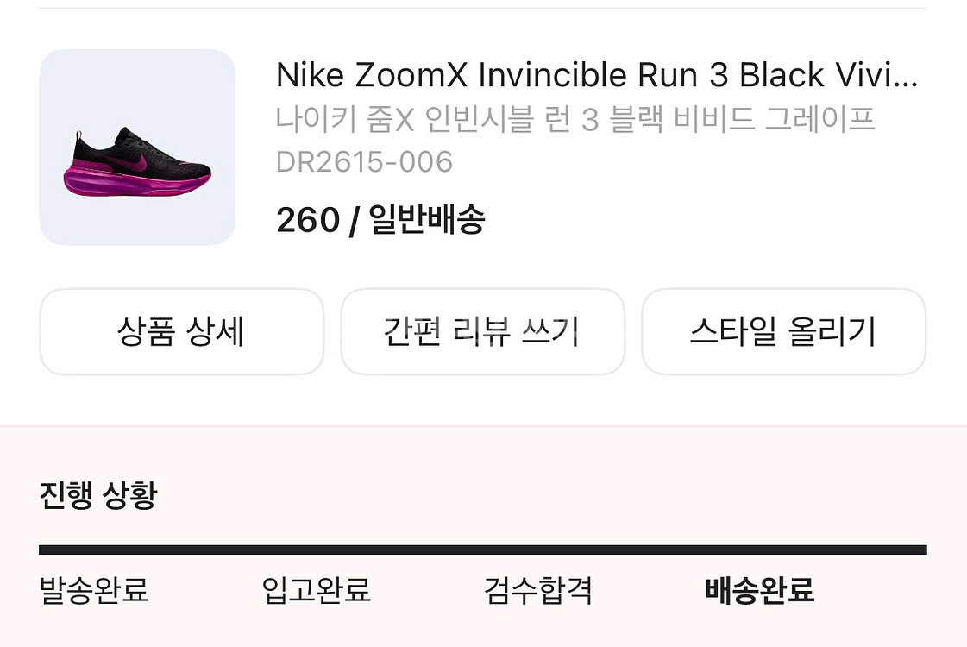Click the model number DR2615-006
This screenshot has width=967, height=647.
tap(364, 161)
